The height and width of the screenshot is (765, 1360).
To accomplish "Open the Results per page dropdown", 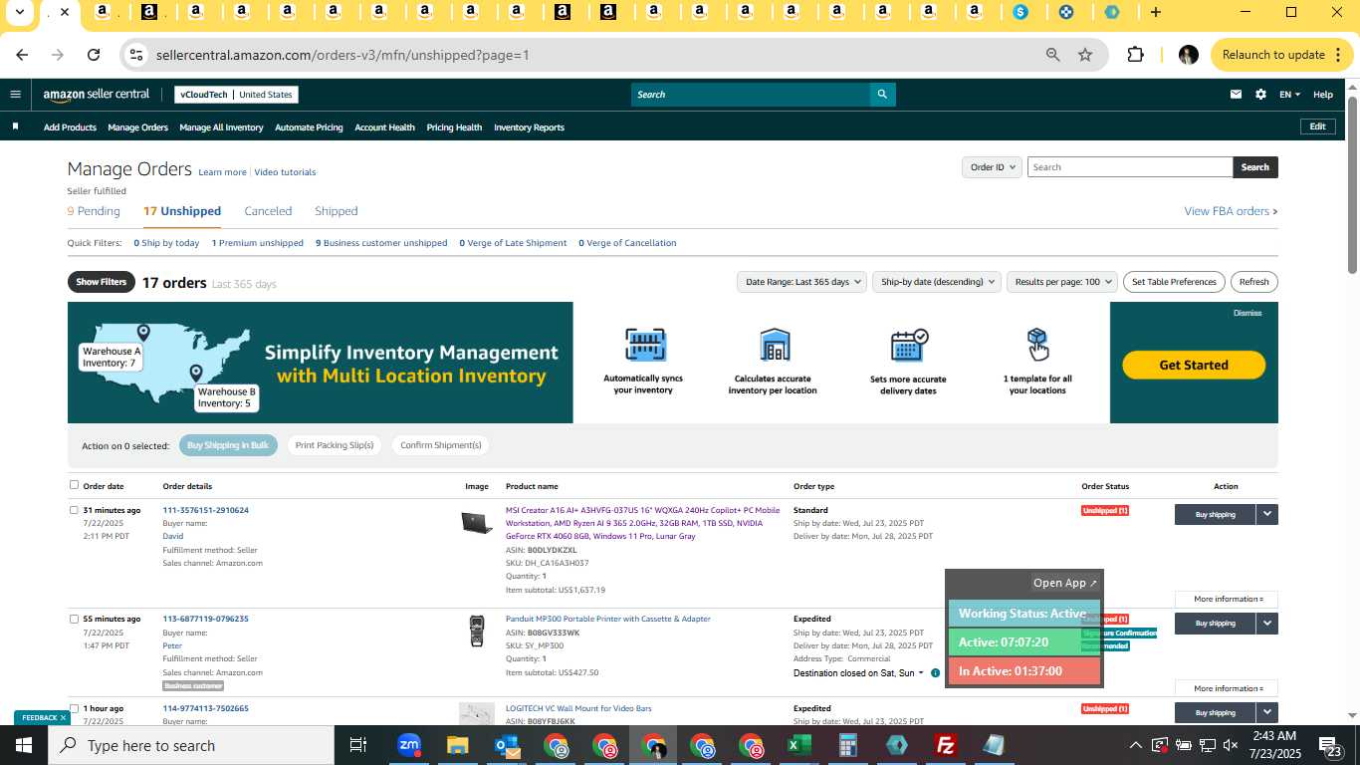I will click(x=1062, y=282).
